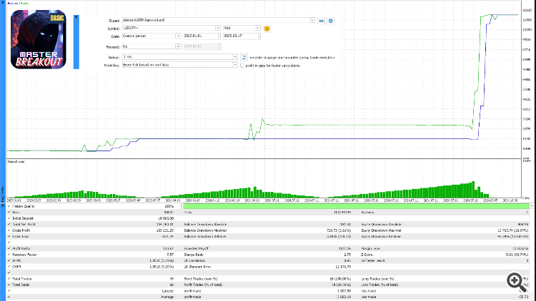Image resolution: width=536 pixels, height=301 pixels.
Task: Open the Modelling mode dropdown
Action: coord(236,64)
